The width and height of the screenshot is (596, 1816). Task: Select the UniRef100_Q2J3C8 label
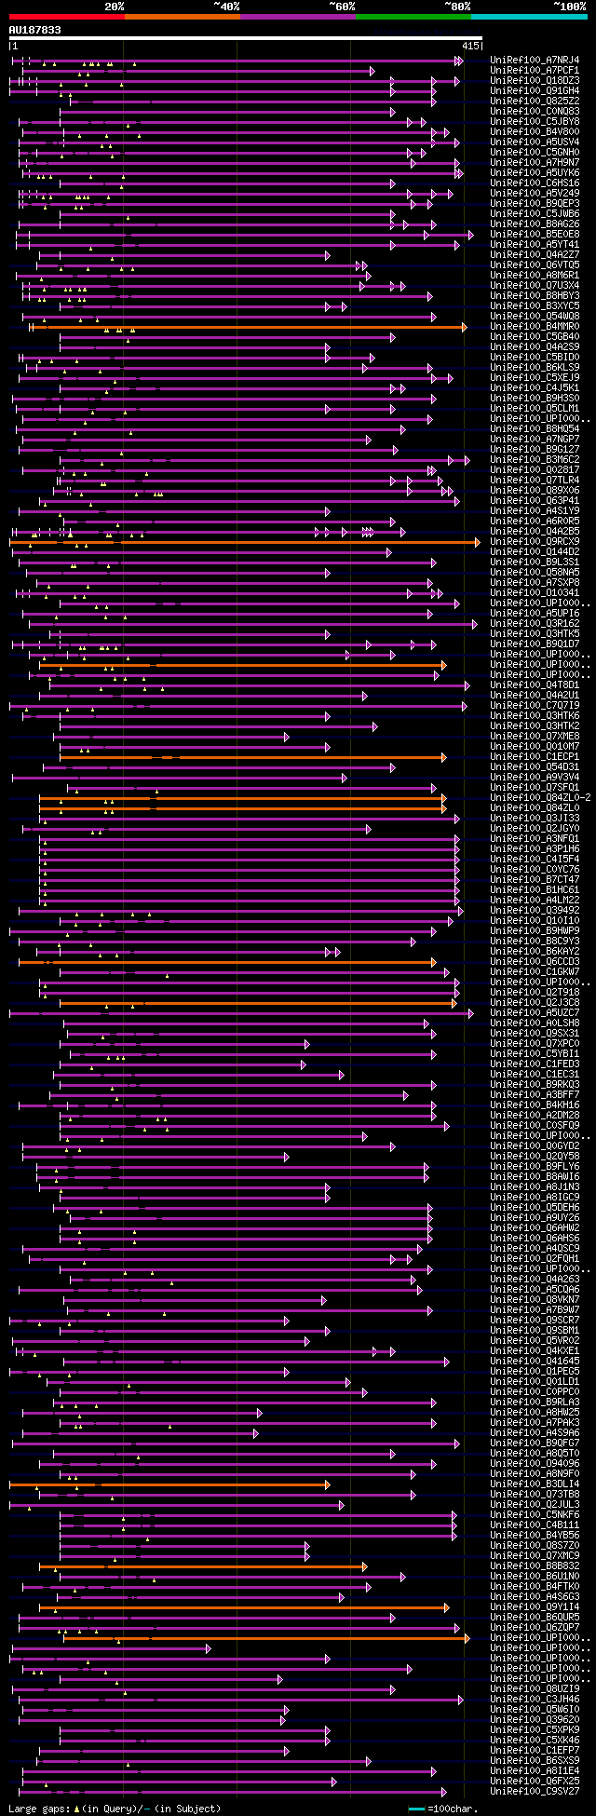(x=535, y=1003)
